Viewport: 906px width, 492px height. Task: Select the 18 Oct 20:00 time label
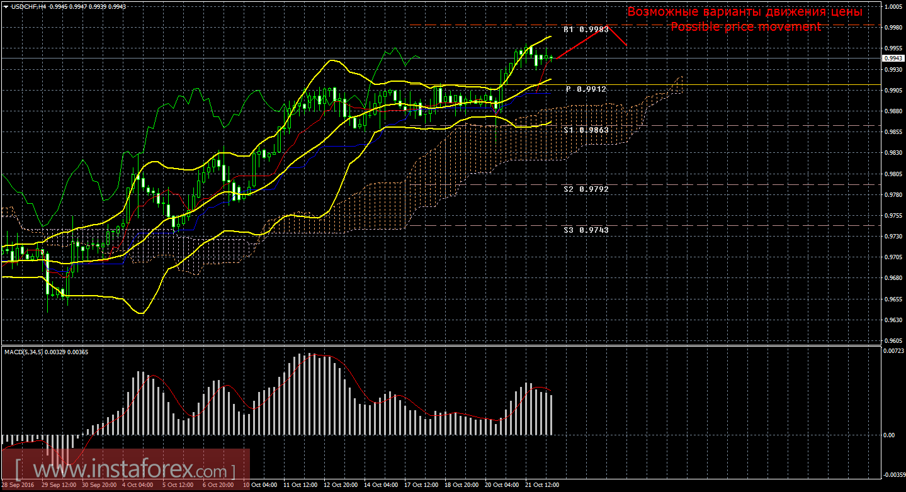point(461,485)
